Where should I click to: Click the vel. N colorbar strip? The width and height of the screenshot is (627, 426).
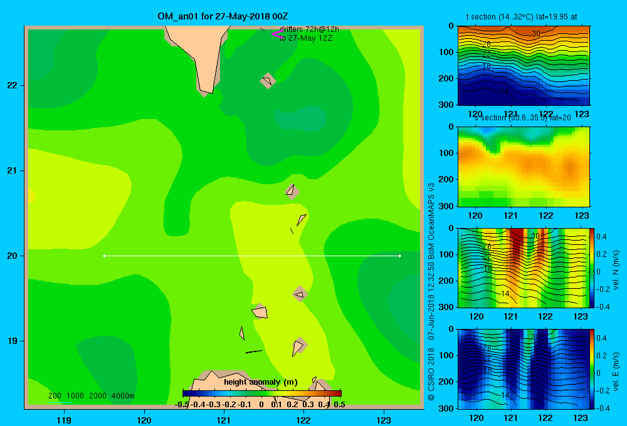(x=593, y=268)
